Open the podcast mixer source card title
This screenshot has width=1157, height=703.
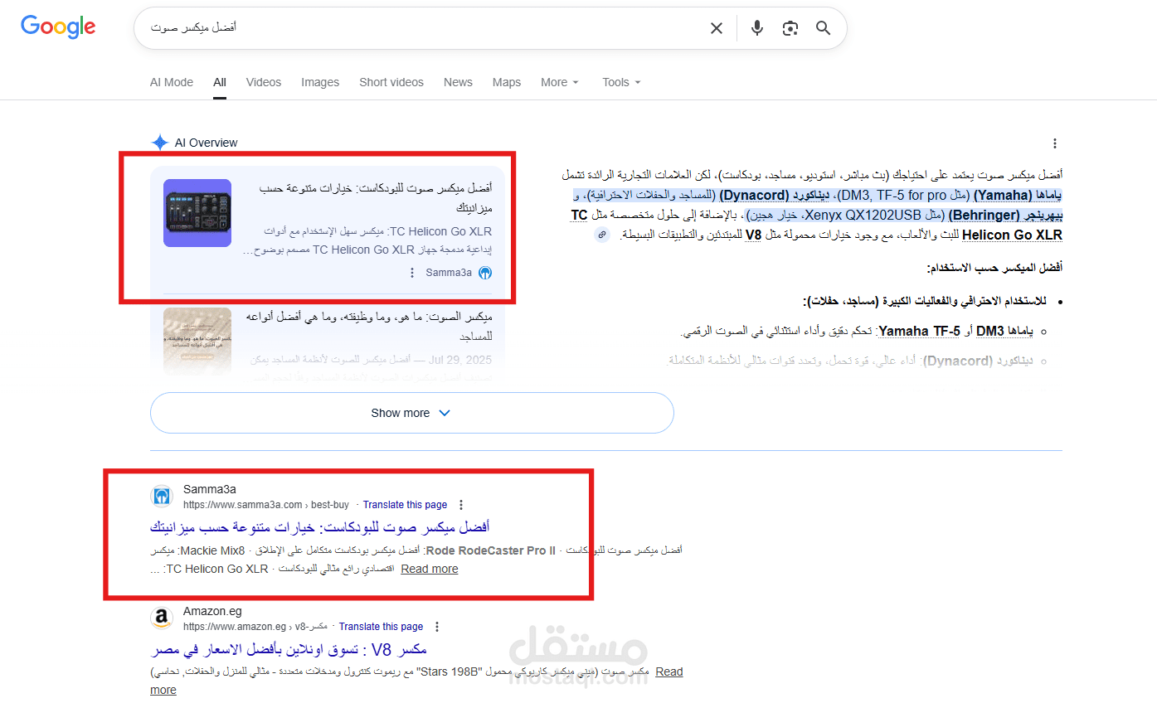377,197
